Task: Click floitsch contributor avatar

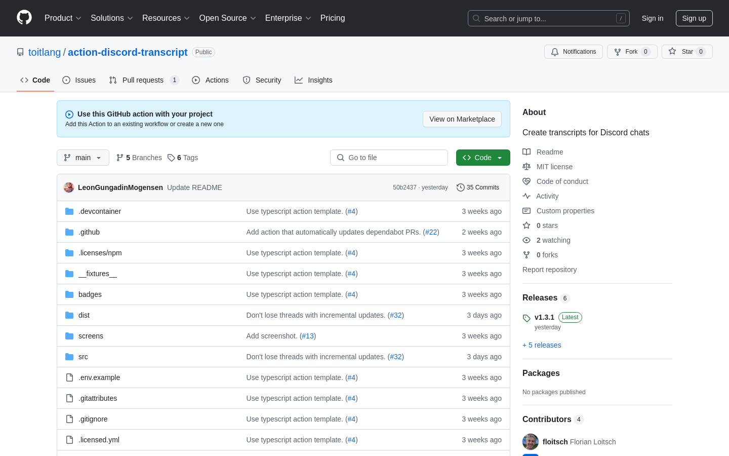Action: pyautogui.click(x=531, y=442)
